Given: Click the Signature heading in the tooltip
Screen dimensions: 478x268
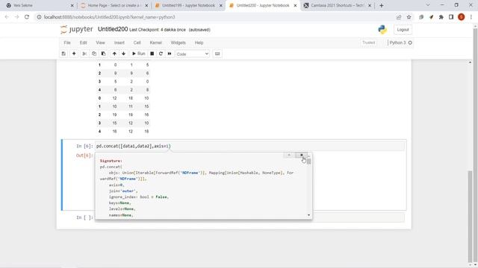Looking at the screenshot, I should (x=111, y=161).
